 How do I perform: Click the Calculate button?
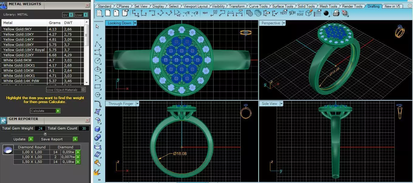click(45, 111)
